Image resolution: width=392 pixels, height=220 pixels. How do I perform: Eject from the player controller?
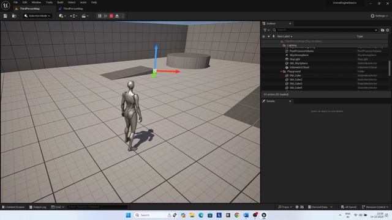tap(117, 16)
